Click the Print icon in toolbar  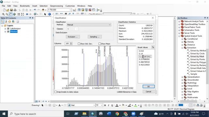coord(15,10)
